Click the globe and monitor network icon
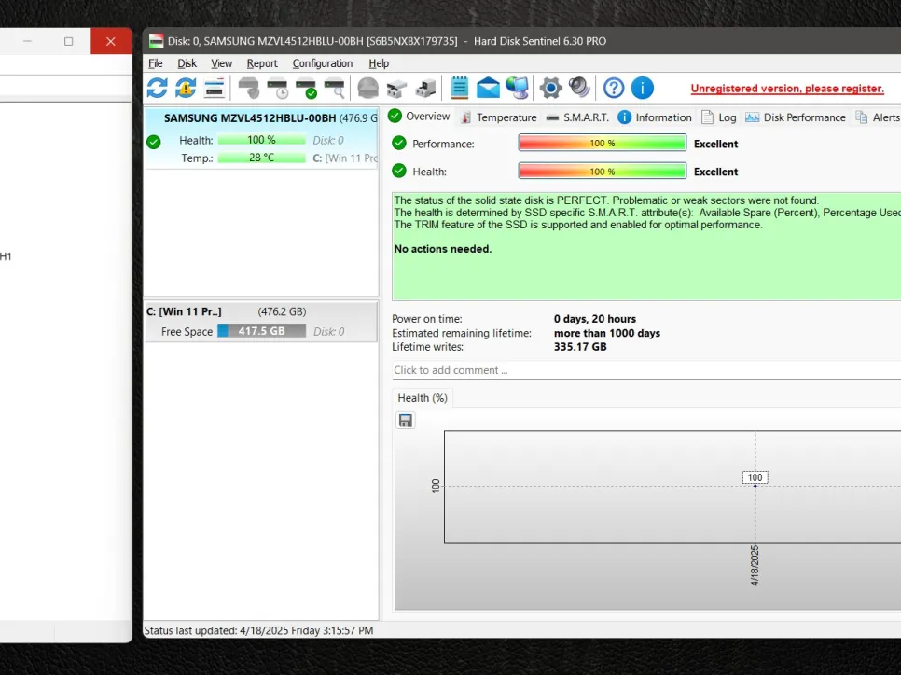 [517, 88]
